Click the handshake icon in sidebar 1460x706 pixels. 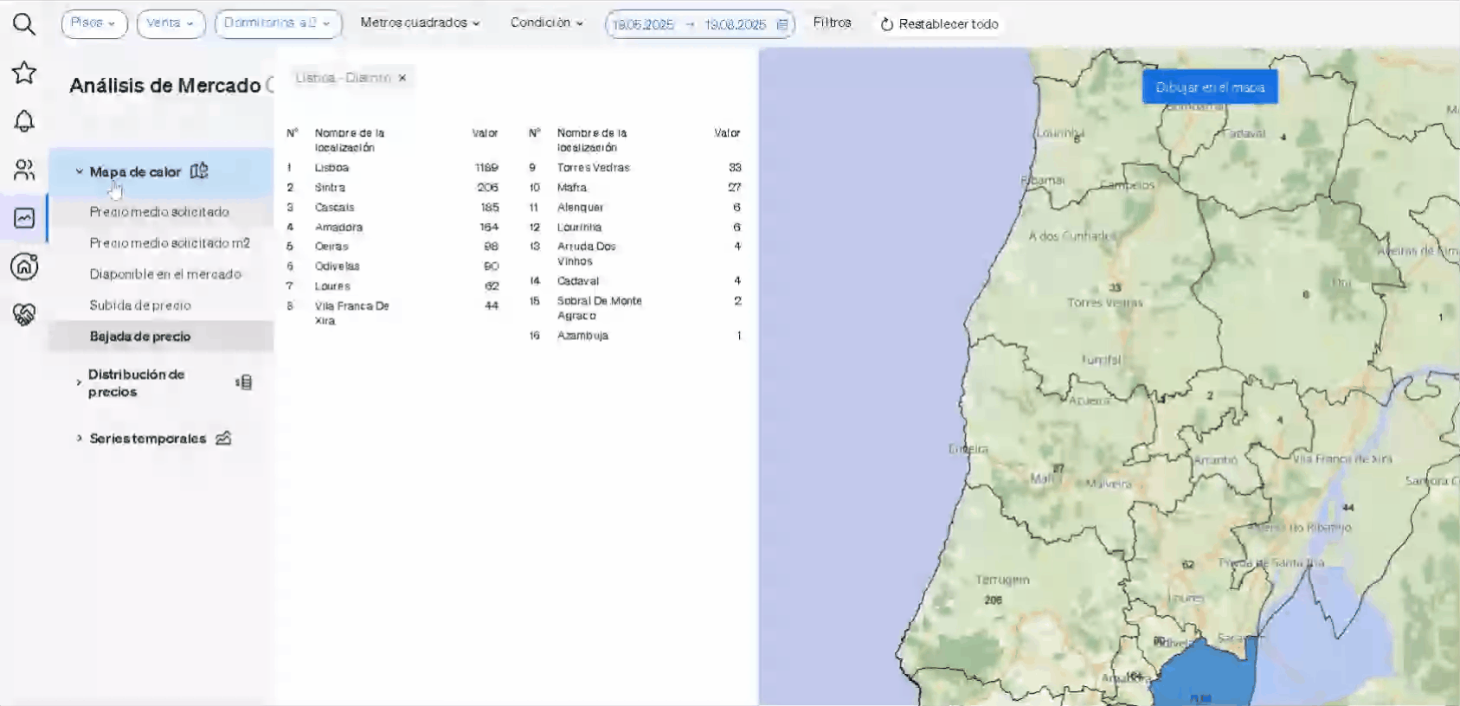coord(24,314)
